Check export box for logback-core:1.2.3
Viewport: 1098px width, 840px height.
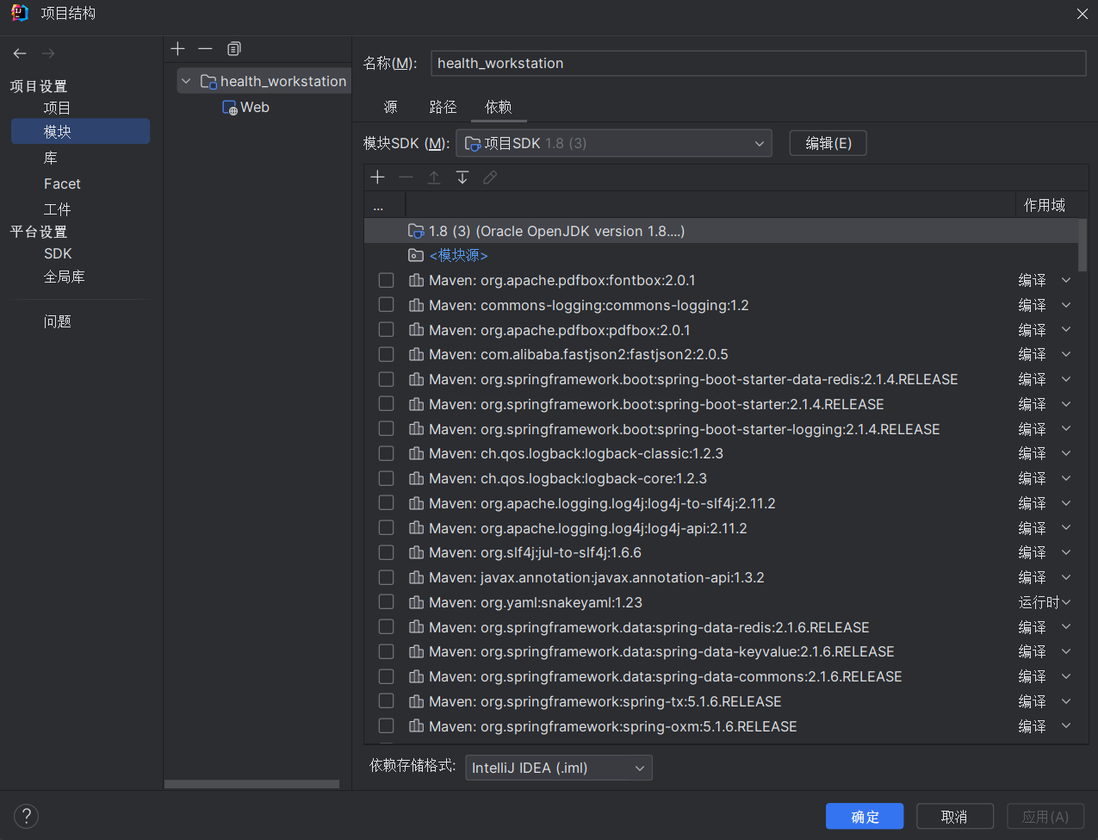click(387, 478)
